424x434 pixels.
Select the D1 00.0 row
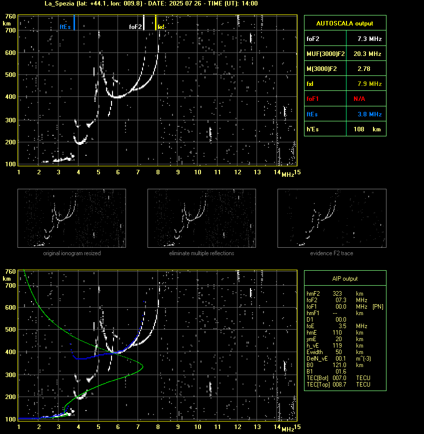pos(326,320)
